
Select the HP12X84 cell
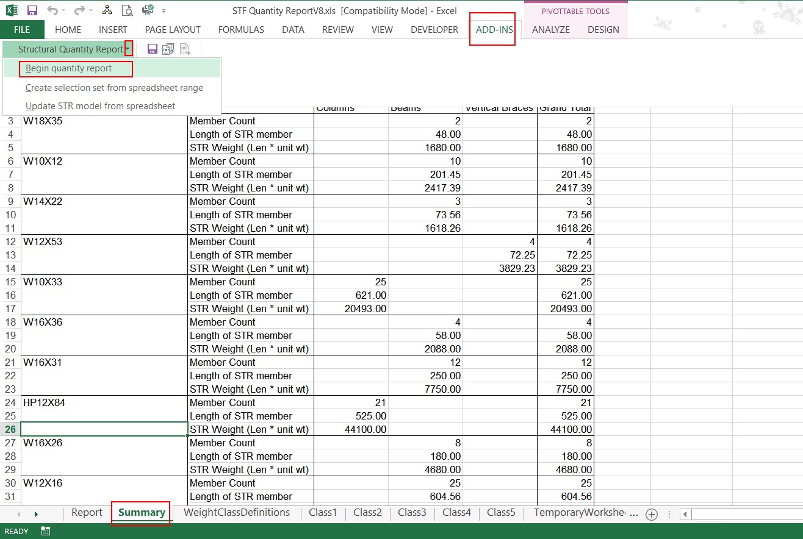pyautogui.click(x=104, y=402)
